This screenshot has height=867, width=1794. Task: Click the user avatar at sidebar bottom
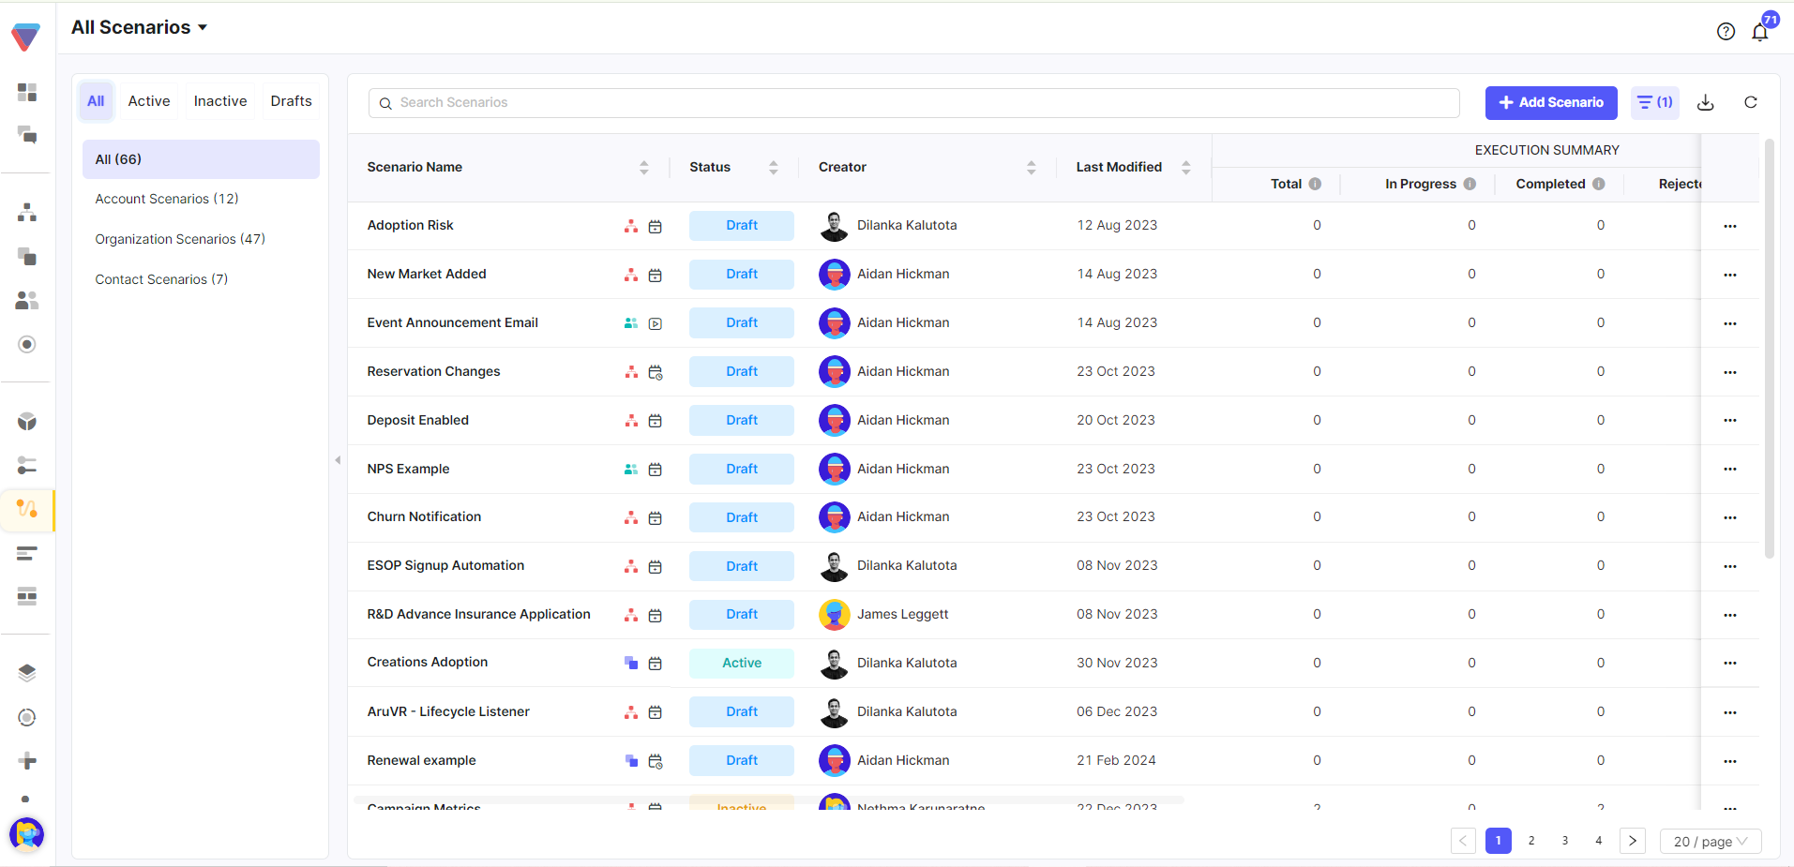click(x=26, y=833)
